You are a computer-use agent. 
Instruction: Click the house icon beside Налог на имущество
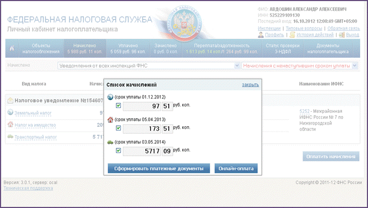coord(10,124)
